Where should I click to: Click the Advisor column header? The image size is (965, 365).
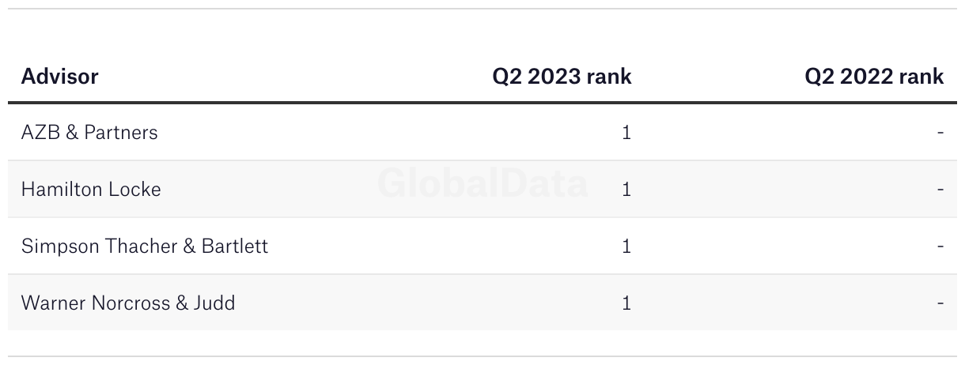pyautogui.click(x=60, y=77)
